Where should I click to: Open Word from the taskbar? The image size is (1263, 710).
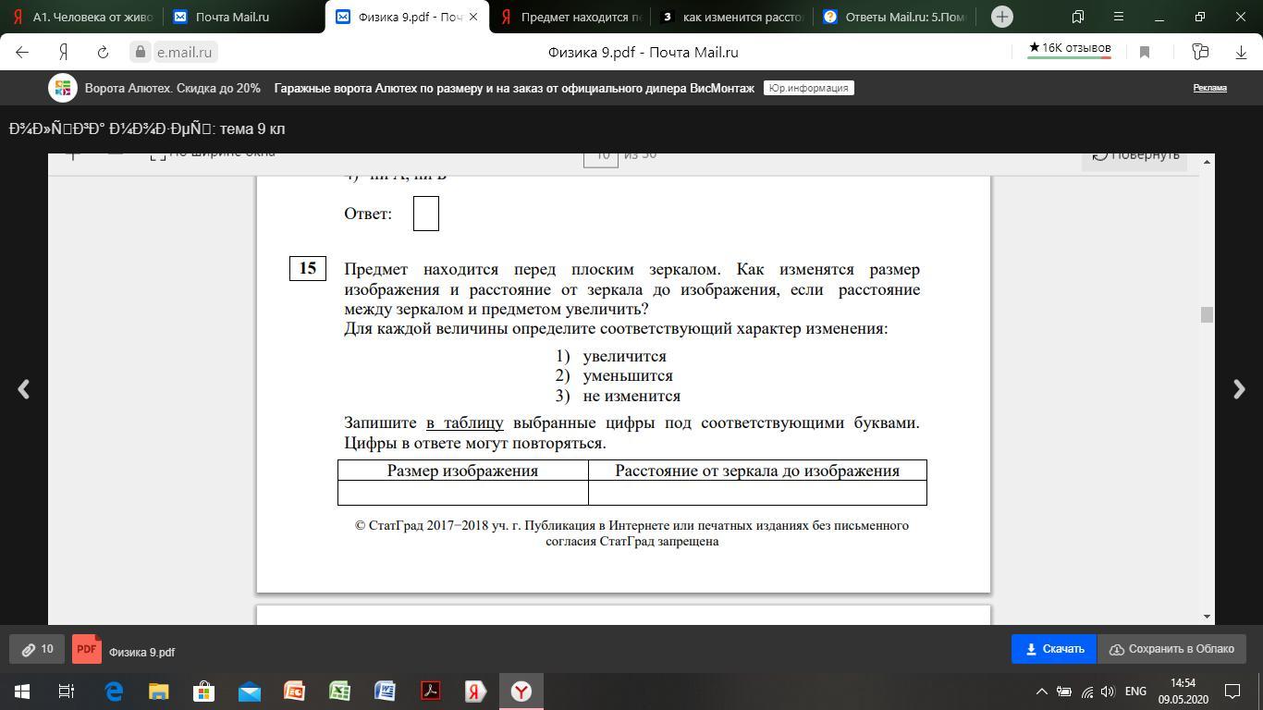click(x=385, y=691)
